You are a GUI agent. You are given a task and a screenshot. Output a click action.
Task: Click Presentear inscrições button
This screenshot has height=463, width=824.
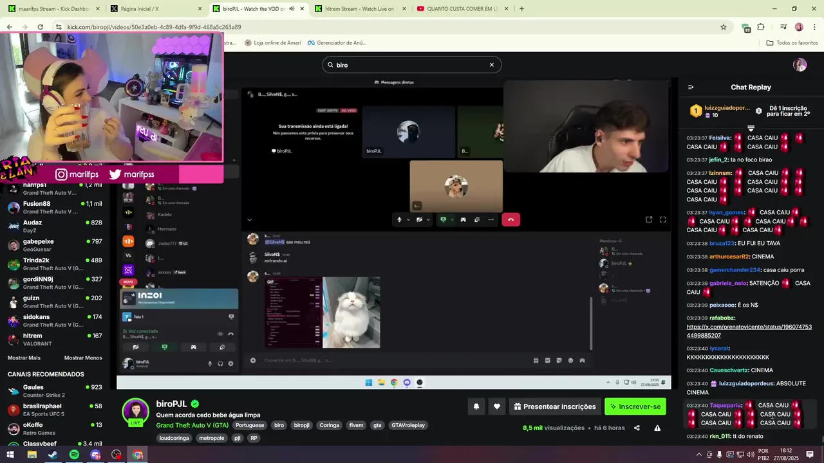555,406
